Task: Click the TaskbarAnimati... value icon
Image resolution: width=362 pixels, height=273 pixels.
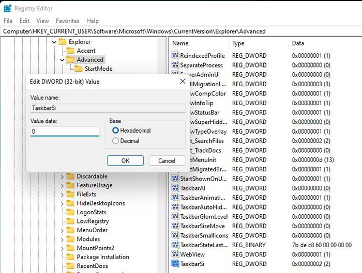Action: point(175,198)
